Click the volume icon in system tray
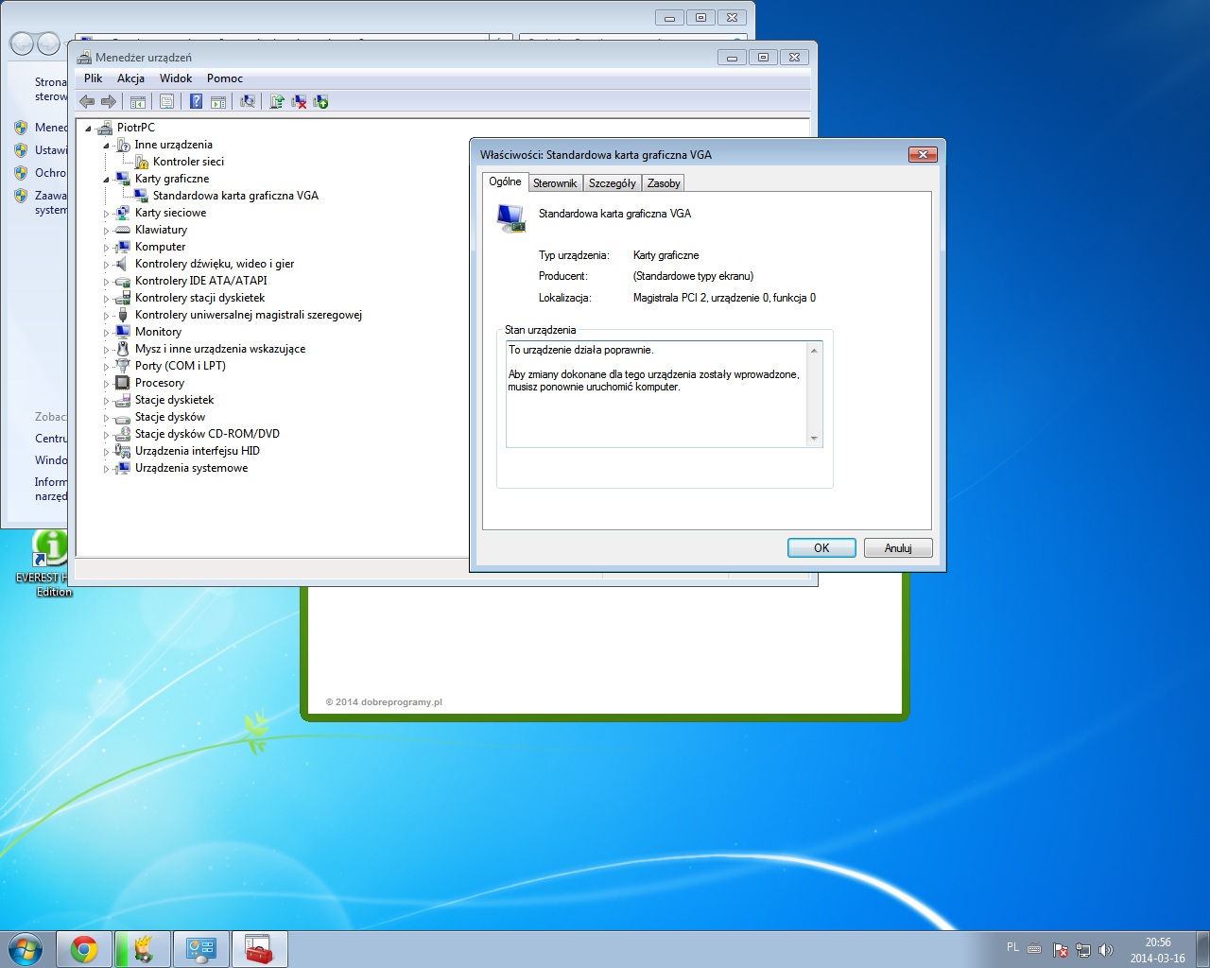 (1107, 948)
